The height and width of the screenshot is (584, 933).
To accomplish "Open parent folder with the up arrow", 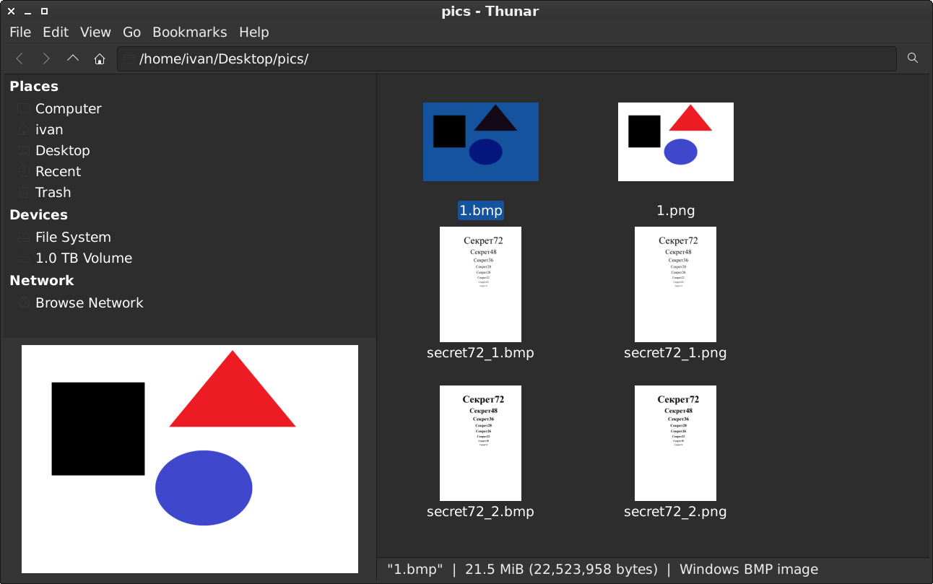I will (73, 58).
